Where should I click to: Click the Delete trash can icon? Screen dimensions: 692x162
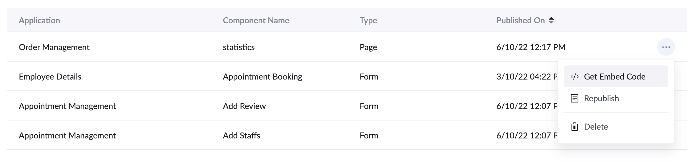[x=574, y=127]
